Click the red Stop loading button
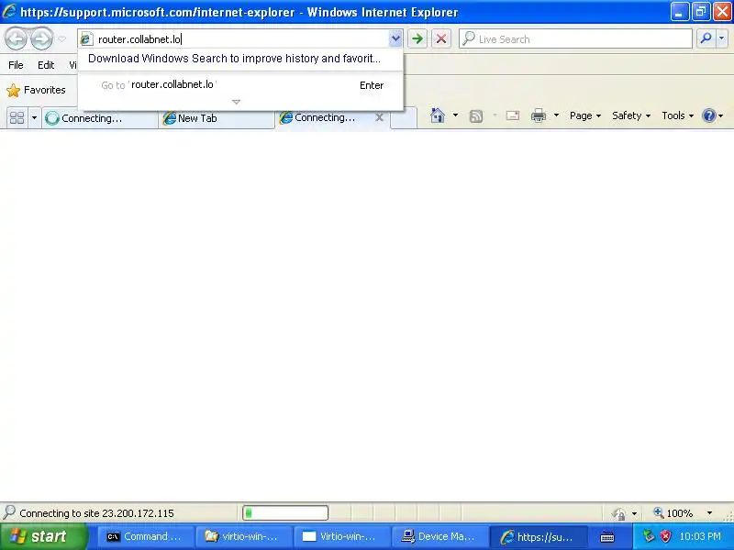Image resolution: width=734 pixels, height=550 pixels. pos(441,38)
